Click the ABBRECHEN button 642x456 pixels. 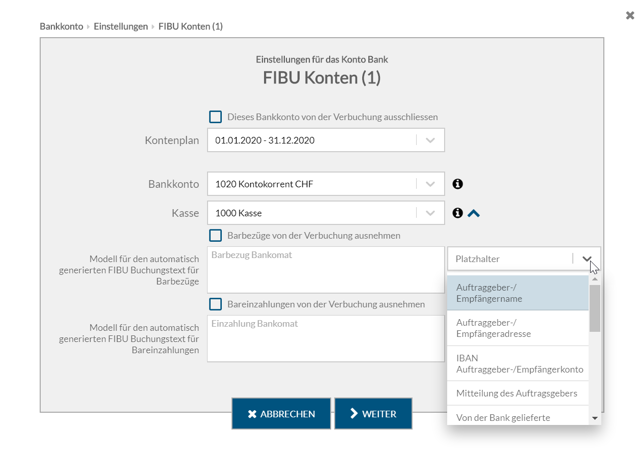[x=281, y=414]
